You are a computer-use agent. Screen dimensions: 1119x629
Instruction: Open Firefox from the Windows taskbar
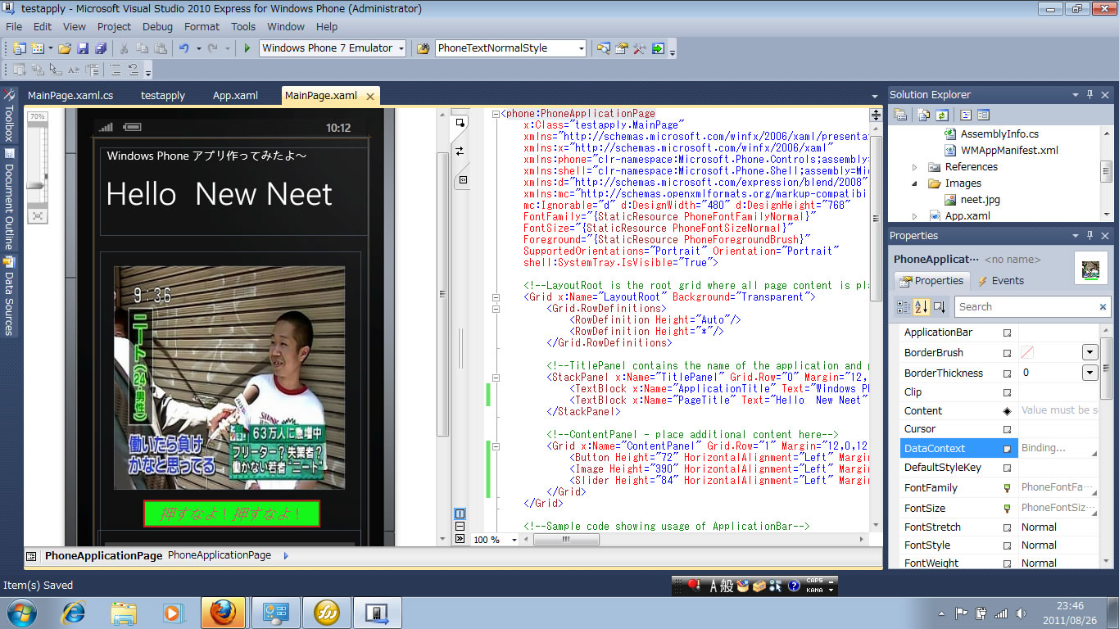(x=222, y=612)
